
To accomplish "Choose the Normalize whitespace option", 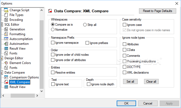I will click(x=53, y=30).
